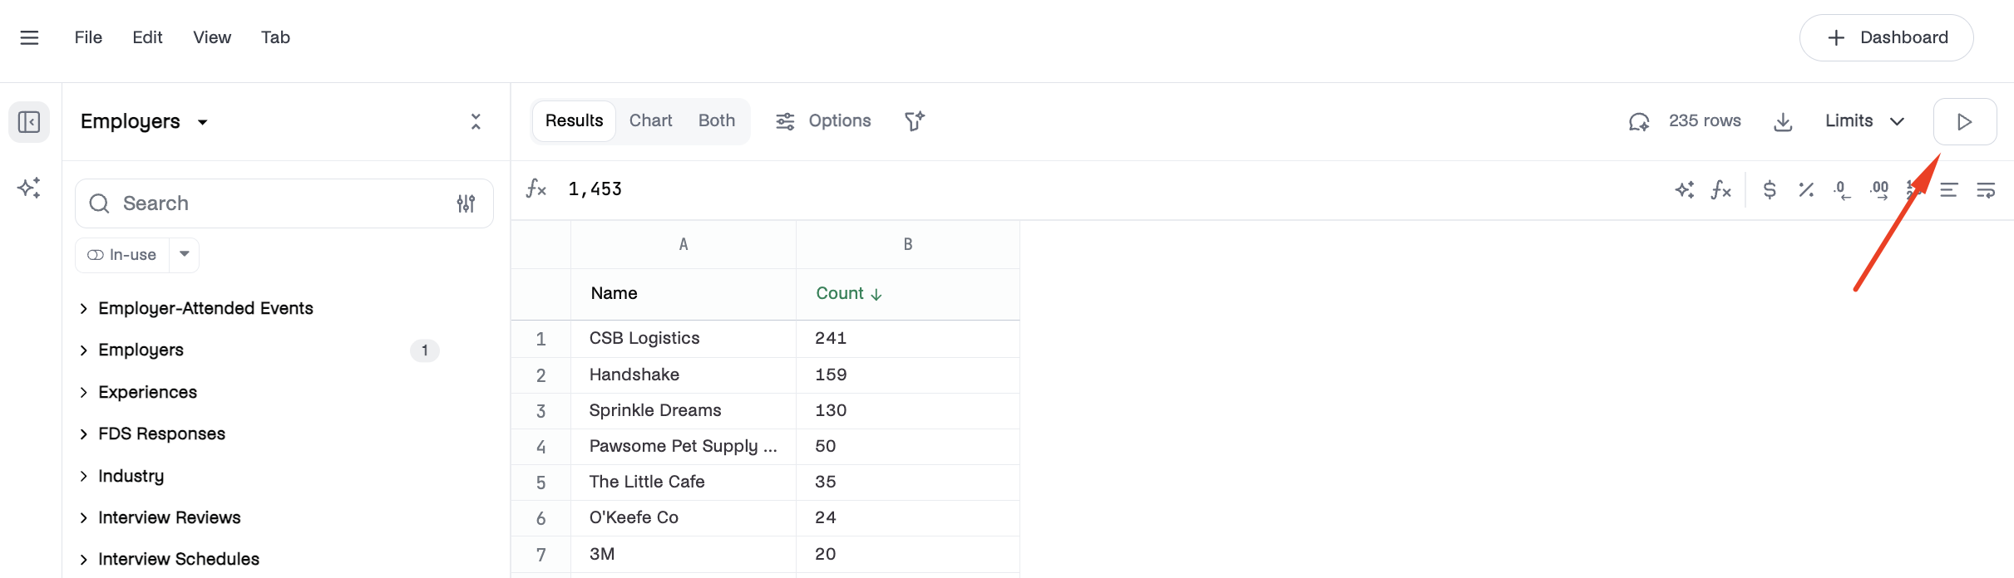Select the count cell 130

pos(908,410)
